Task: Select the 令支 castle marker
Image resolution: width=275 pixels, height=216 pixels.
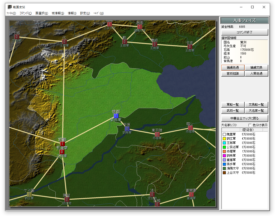Action: point(190,47)
